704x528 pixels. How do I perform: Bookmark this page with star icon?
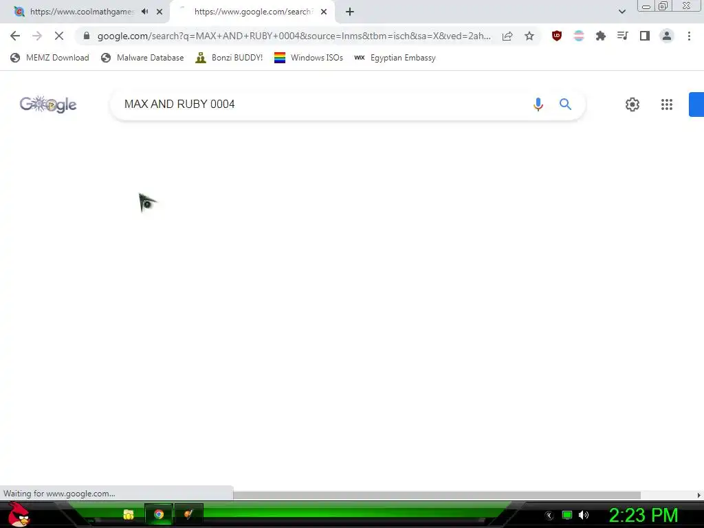tap(529, 36)
